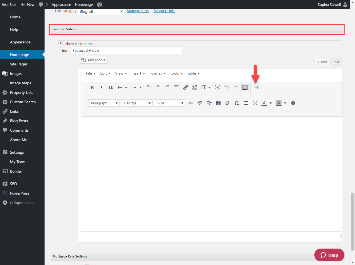Click the Title input field
This screenshot has width=355, height=265.
coord(126,50)
